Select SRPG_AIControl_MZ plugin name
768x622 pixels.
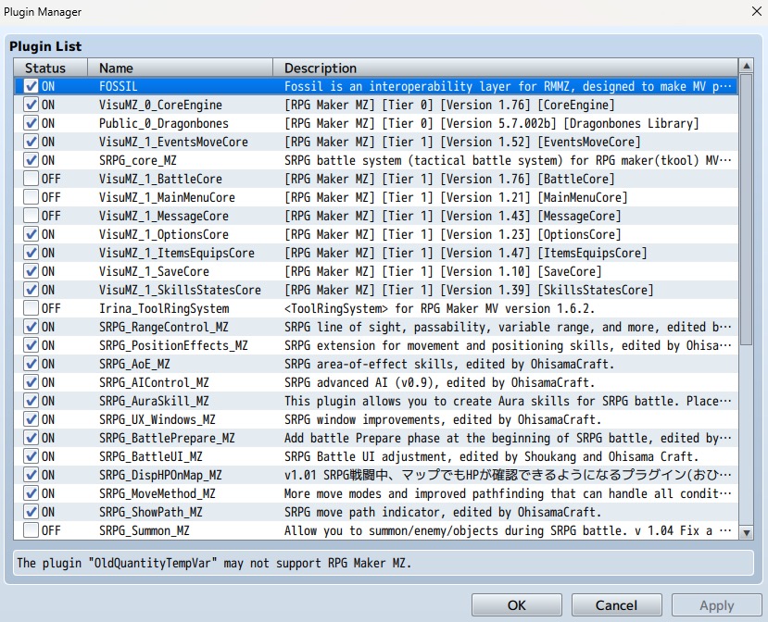[x=154, y=382]
